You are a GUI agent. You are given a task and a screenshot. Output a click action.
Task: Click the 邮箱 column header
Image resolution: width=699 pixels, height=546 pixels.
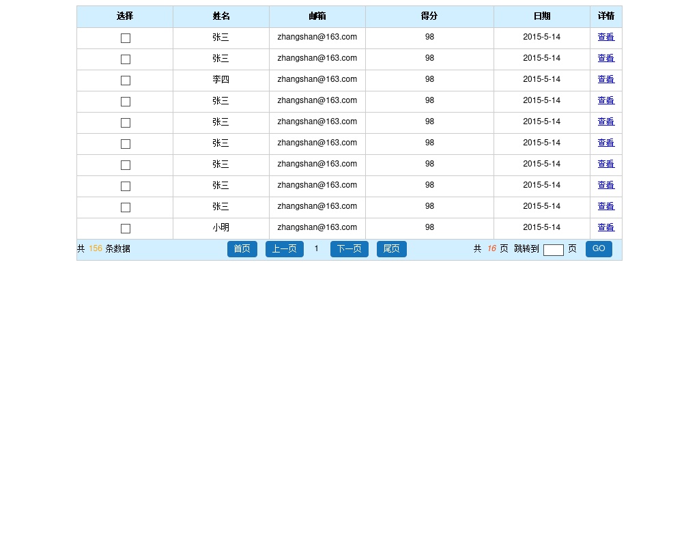(x=317, y=16)
